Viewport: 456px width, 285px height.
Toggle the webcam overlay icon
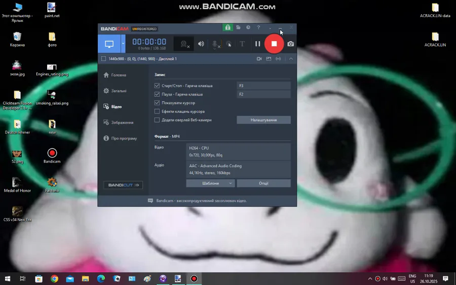[x=184, y=44]
